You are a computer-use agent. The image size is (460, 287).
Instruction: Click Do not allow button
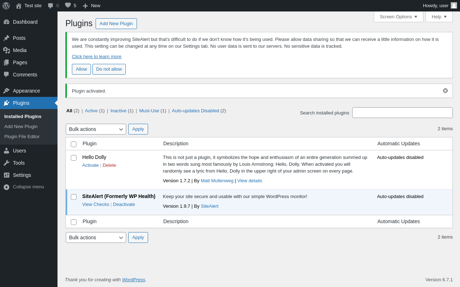point(109,69)
